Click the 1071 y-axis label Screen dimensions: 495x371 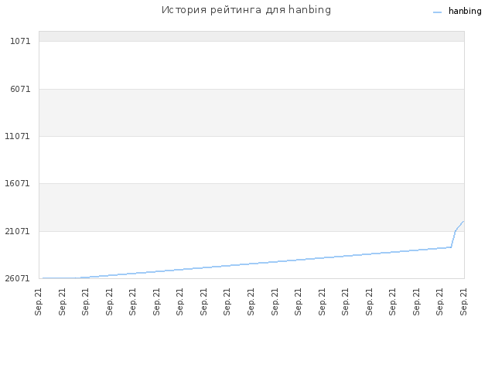pyautogui.click(x=20, y=41)
